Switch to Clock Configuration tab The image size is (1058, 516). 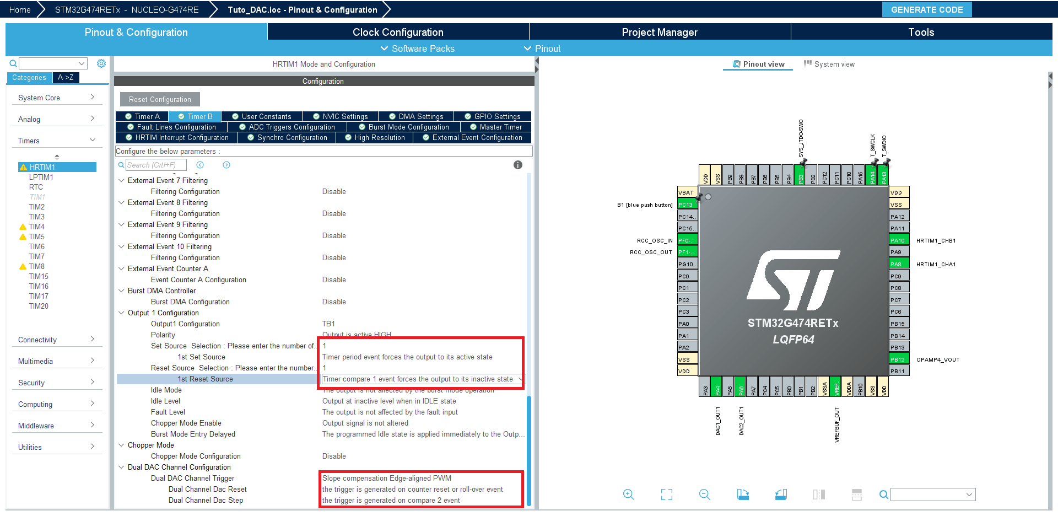(x=398, y=32)
